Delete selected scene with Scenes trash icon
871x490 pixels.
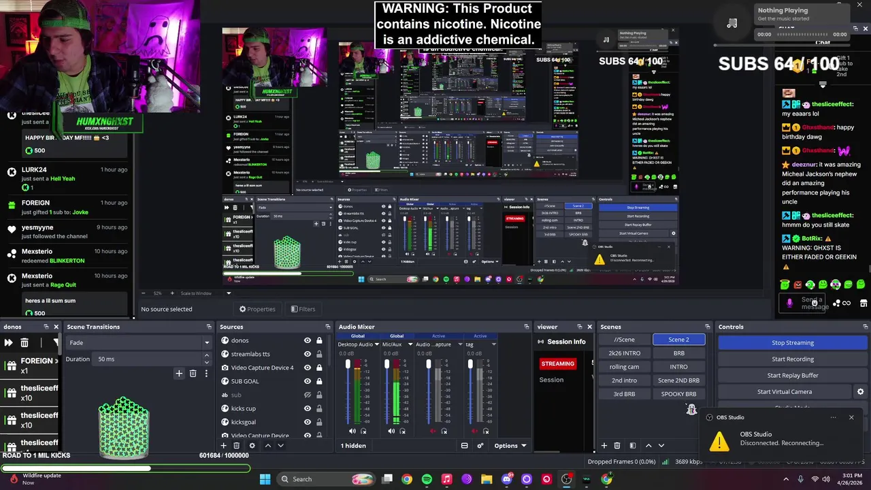coord(617,446)
